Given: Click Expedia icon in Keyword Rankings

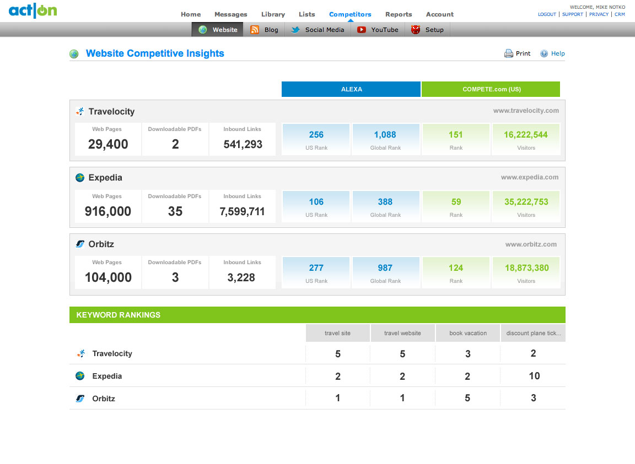Looking at the screenshot, I should coord(80,376).
